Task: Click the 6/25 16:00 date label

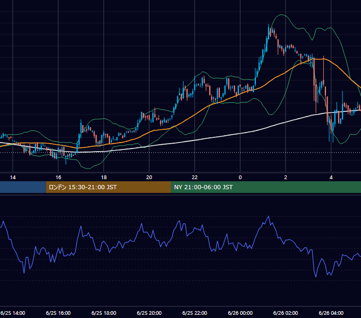Action: (58, 313)
